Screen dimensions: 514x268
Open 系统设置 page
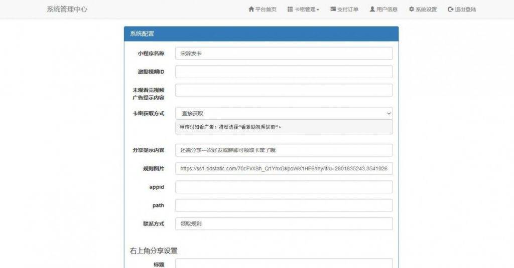click(x=423, y=9)
